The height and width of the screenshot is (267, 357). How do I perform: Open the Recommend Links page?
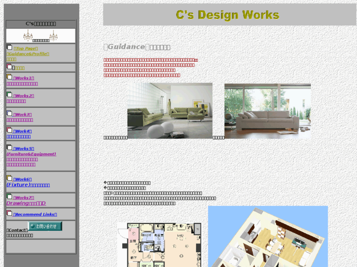[x=35, y=214]
